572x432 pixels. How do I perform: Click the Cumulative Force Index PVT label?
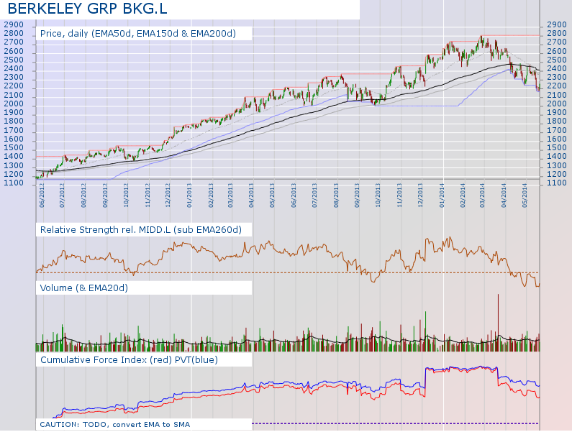[129, 360]
